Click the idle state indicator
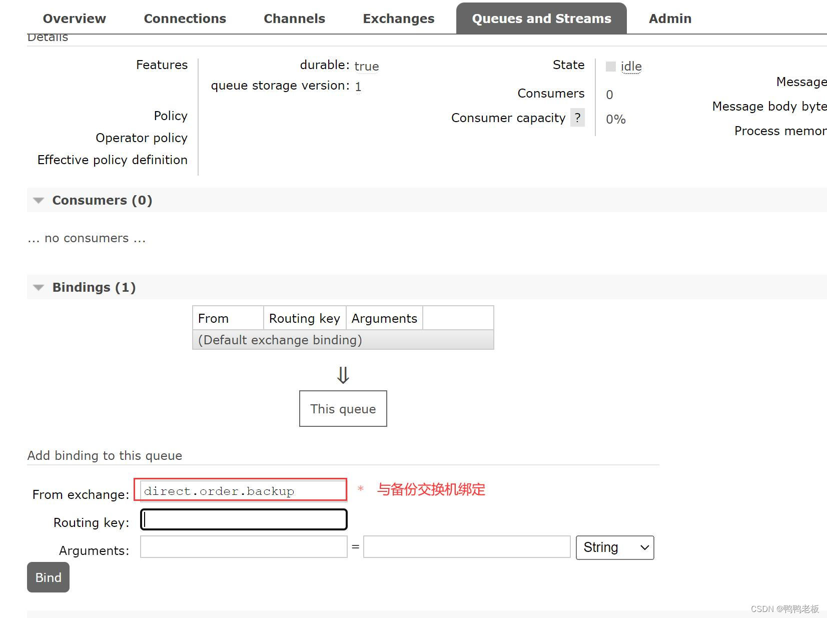 611,66
